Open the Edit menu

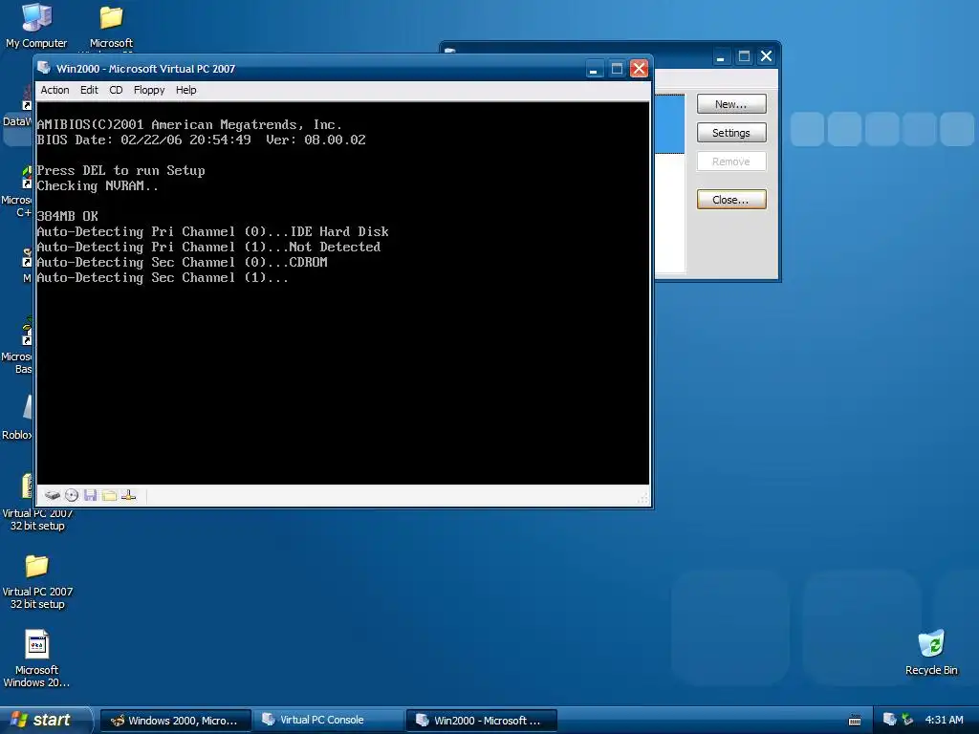pyautogui.click(x=89, y=90)
